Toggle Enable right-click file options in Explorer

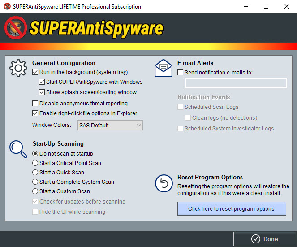pyautogui.click(x=35, y=113)
